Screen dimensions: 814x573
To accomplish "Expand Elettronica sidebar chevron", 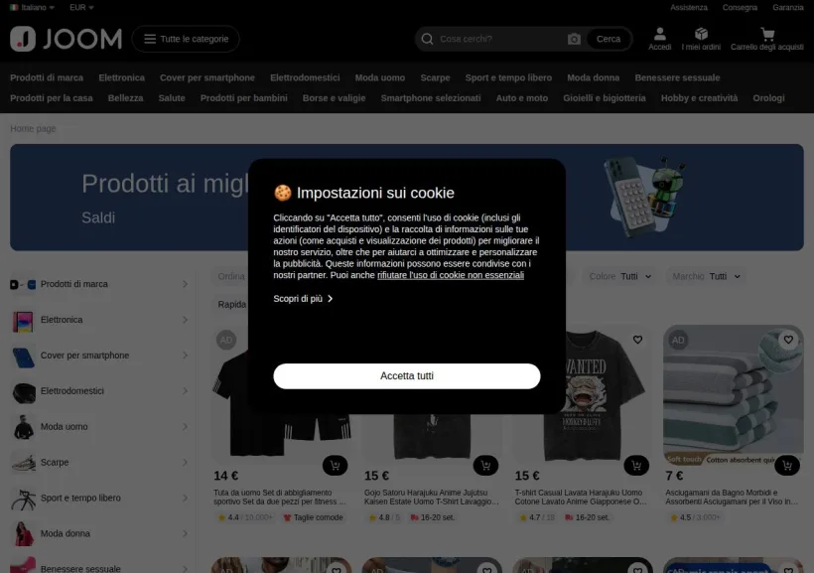I will pos(185,320).
